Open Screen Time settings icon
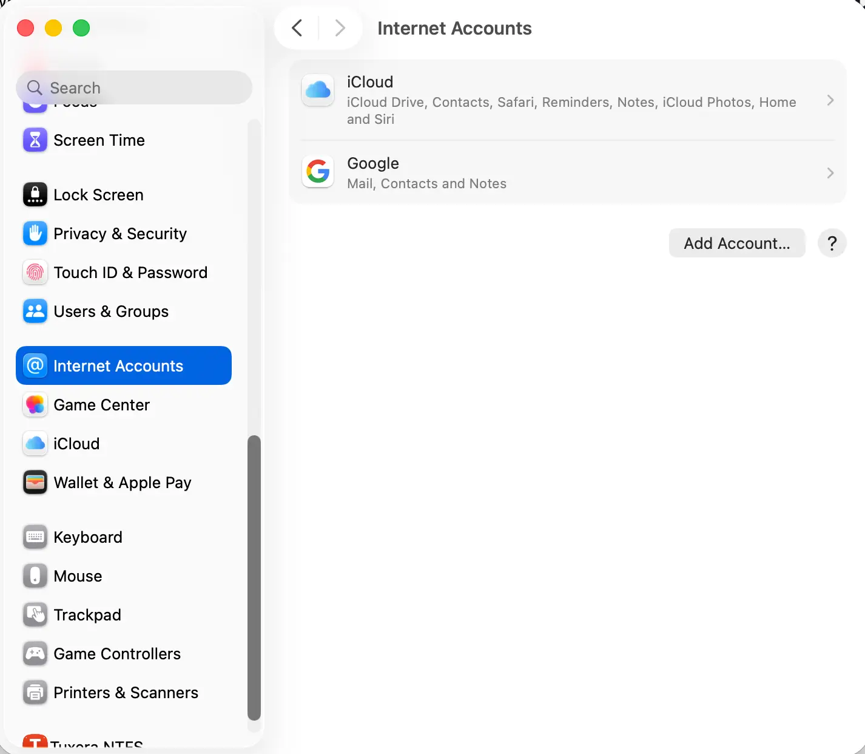Image resolution: width=865 pixels, height=754 pixels. point(35,140)
